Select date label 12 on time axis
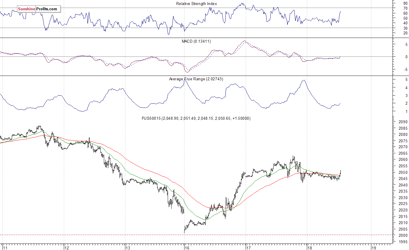The width and height of the screenshot is (409, 250). (x=67, y=248)
